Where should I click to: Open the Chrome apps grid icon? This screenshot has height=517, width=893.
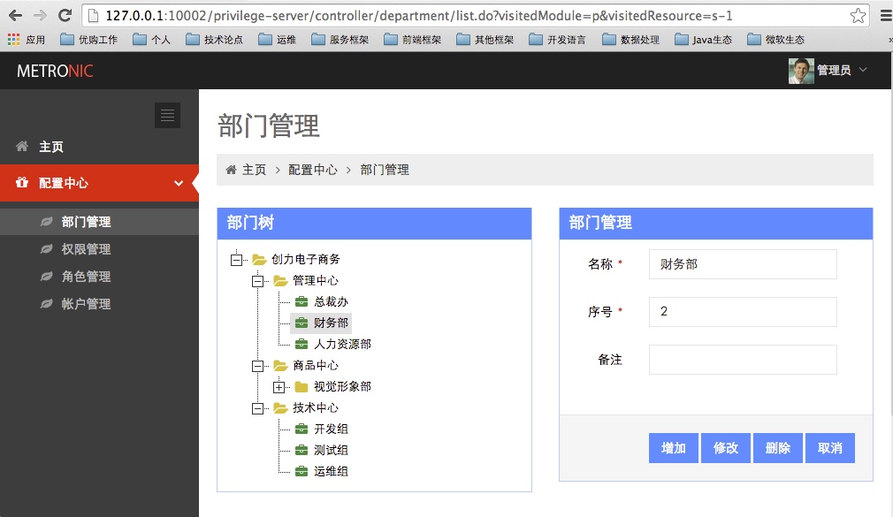[x=13, y=39]
